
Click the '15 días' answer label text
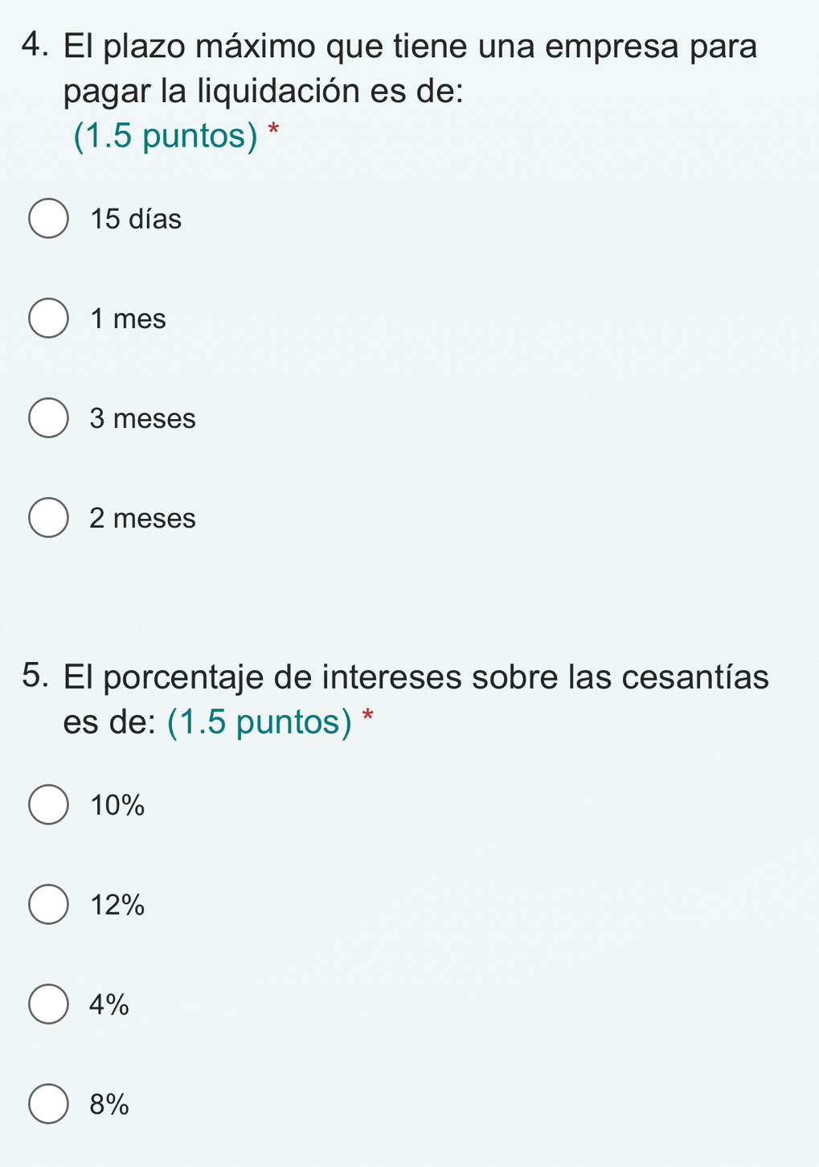click(x=136, y=219)
